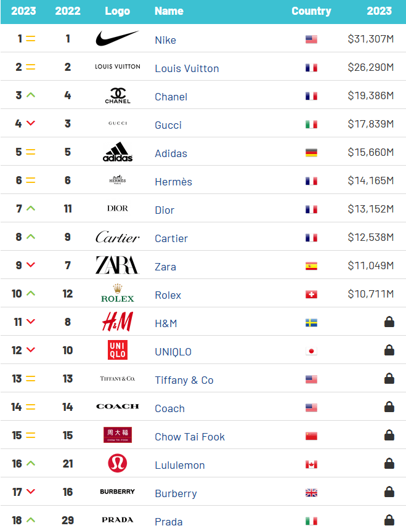This screenshot has height=531, width=406.
Task: Click the Nike swoosh logo
Action: click(117, 38)
